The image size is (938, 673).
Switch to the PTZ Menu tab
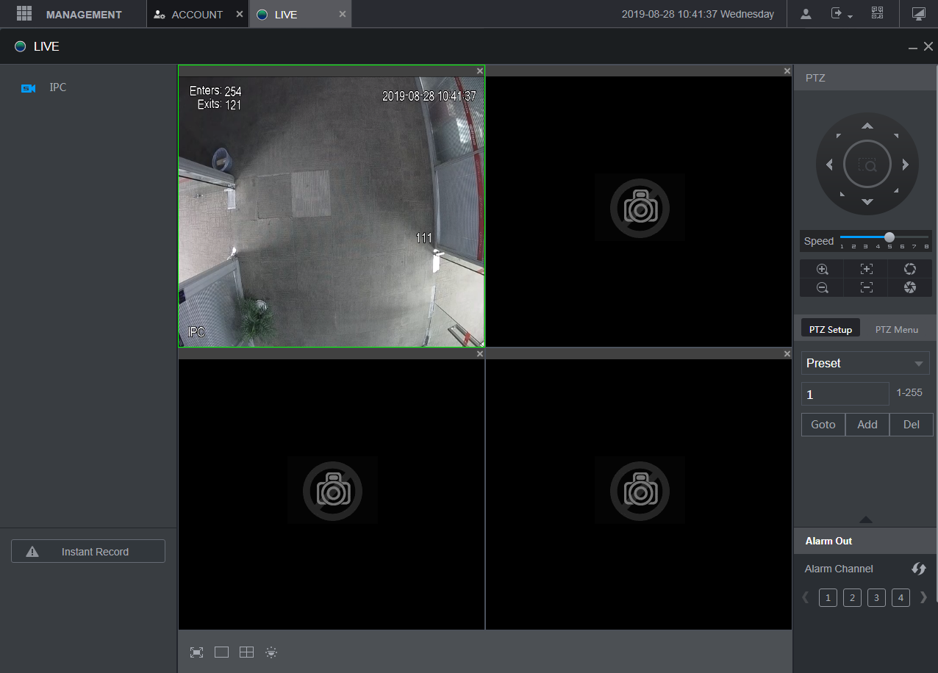[x=897, y=329]
